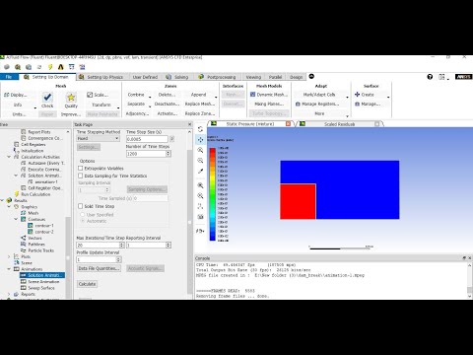Switch to Parallel ribbon tab

point(275,77)
